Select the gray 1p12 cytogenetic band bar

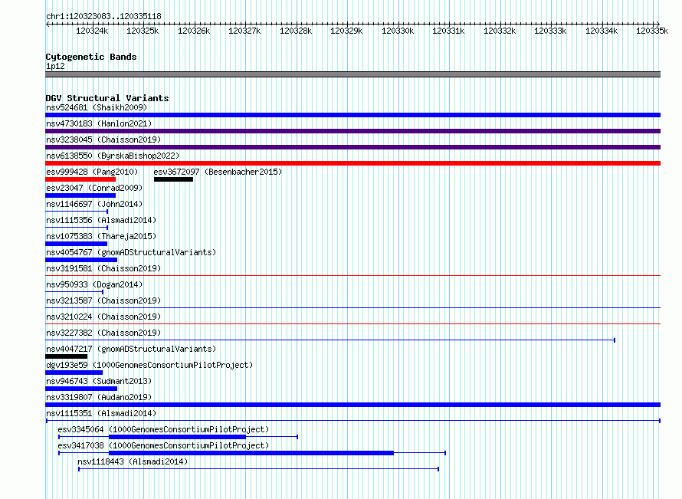coord(352,74)
